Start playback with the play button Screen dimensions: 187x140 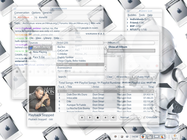(x=89, y=117)
